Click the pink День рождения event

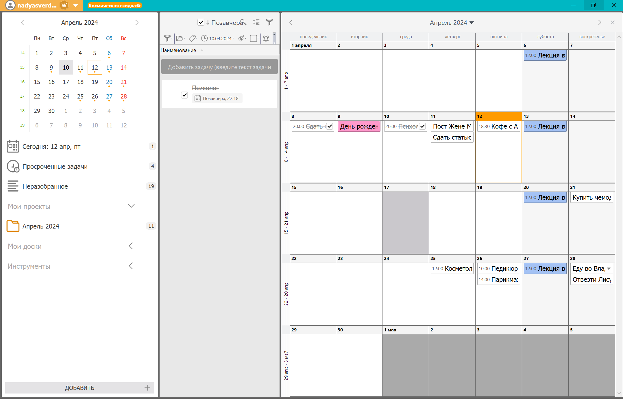[359, 126]
